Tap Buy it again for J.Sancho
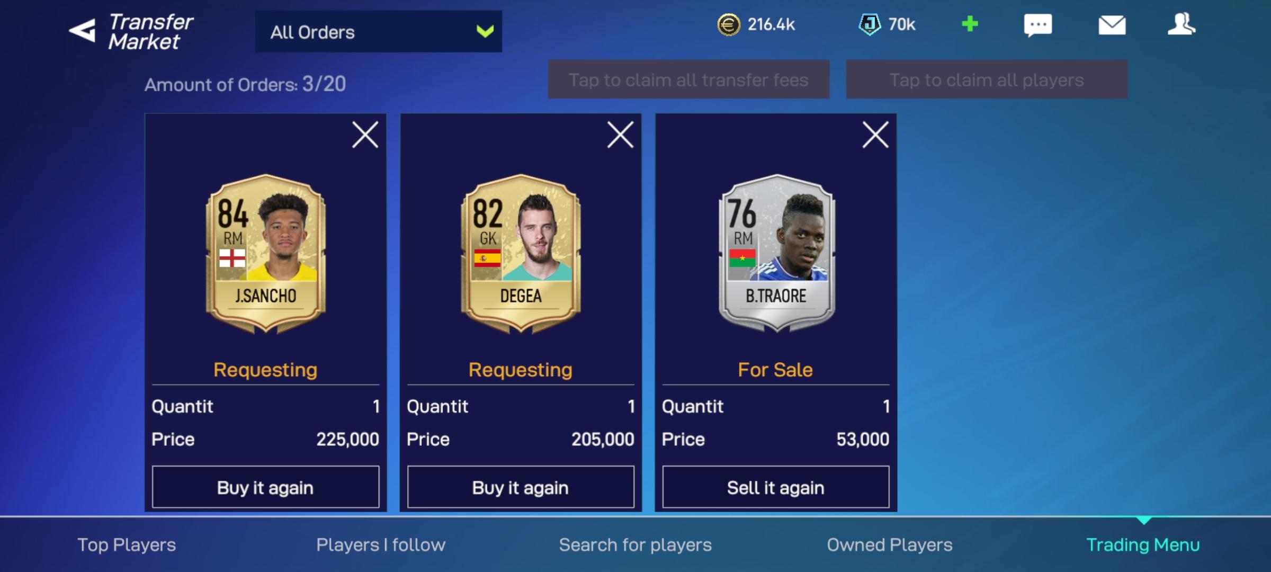This screenshot has height=572, width=1271. [265, 487]
